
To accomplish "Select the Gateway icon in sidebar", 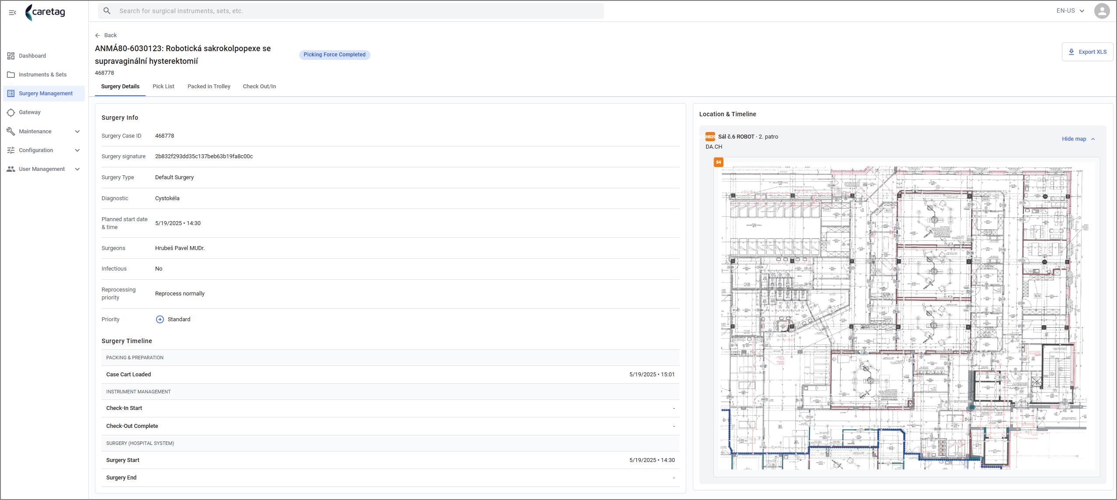I will pyautogui.click(x=11, y=112).
